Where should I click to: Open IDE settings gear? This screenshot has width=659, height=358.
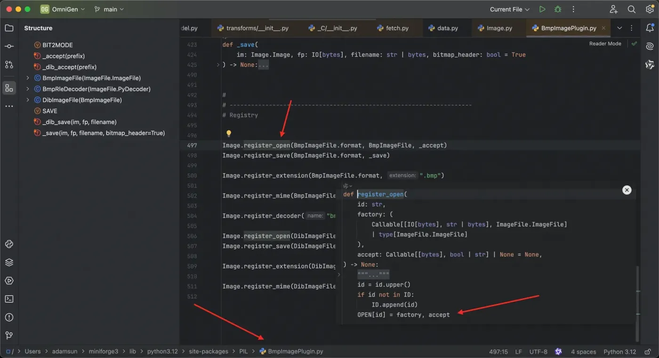tap(650, 9)
